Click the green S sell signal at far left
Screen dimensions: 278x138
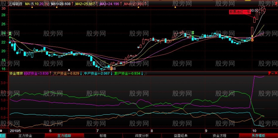10,34
